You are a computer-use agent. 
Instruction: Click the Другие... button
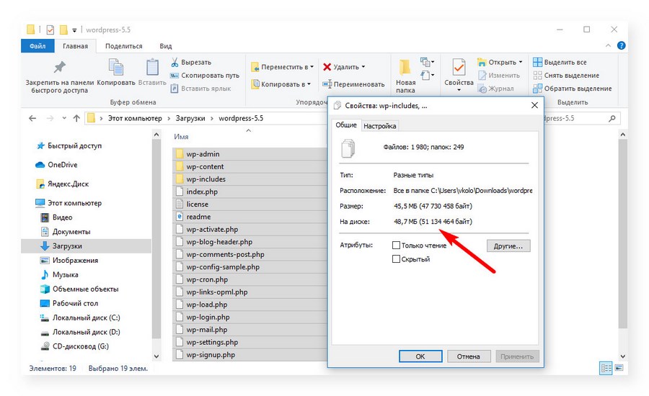click(508, 246)
